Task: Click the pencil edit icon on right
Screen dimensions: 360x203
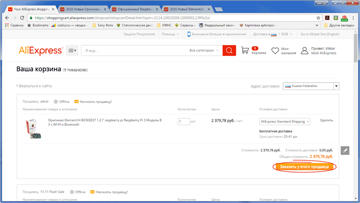Action: (345, 150)
